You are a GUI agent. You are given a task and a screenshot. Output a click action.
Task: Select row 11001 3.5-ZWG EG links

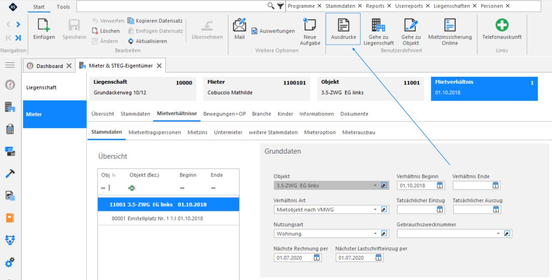[x=168, y=204]
